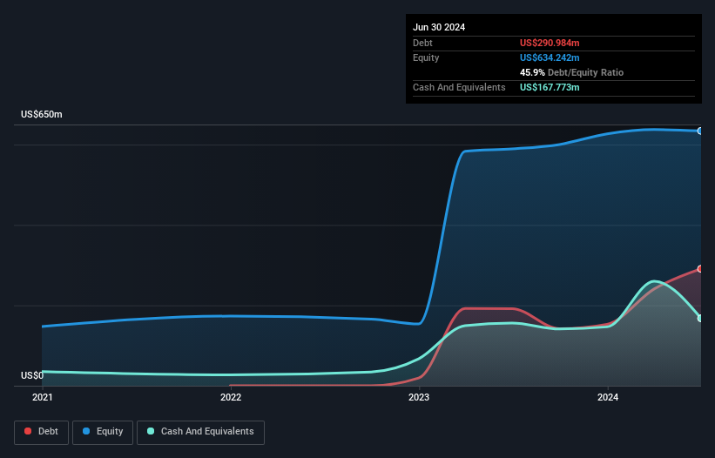Toggle Cash And Equivalents legend button
The height and width of the screenshot is (458, 715).
pyautogui.click(x=200, y=432)
